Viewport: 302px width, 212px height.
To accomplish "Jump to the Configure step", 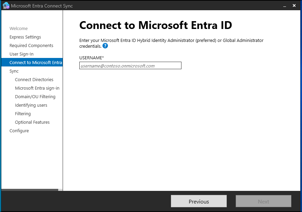I will [x=19, y=131].
